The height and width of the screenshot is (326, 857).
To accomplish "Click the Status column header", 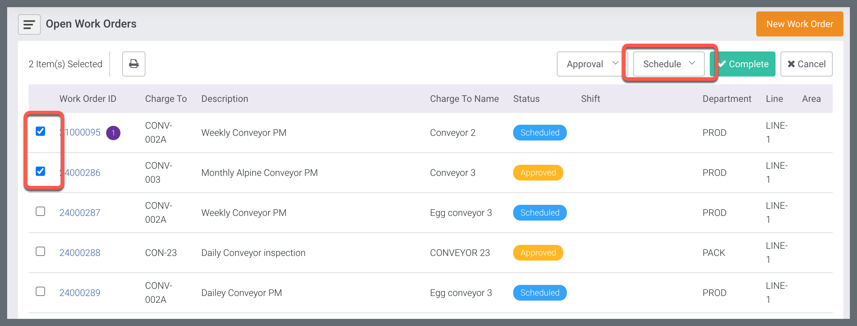I will pyautogui.click(x=526, y=99).
